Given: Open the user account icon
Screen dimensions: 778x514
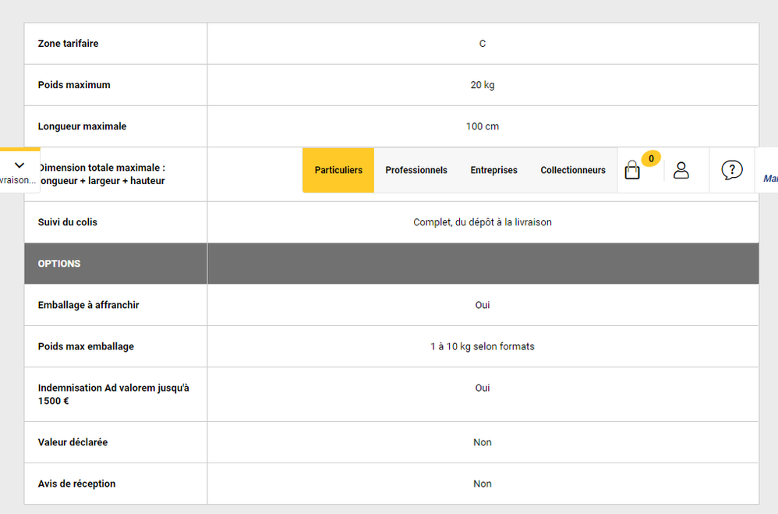Looking at the screenshot, I should click(681, 170).
